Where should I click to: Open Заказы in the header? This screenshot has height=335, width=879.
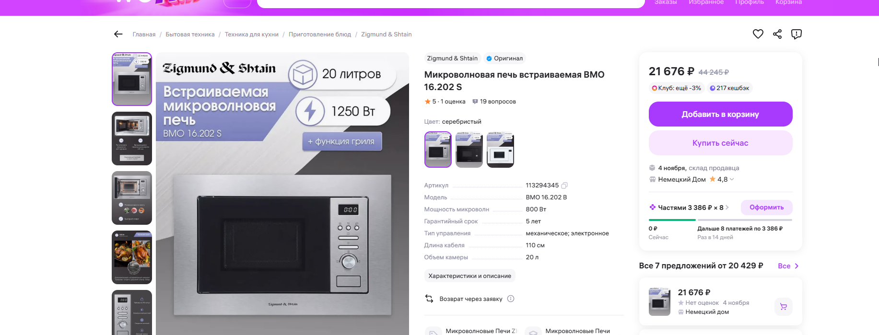[666, 2]
